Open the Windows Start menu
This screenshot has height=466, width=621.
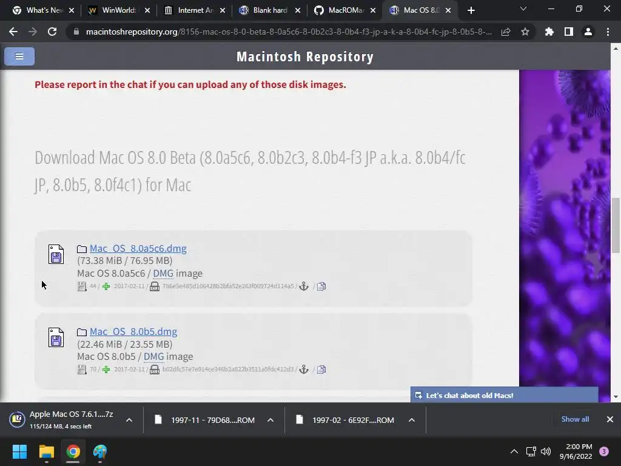(19, 451)
